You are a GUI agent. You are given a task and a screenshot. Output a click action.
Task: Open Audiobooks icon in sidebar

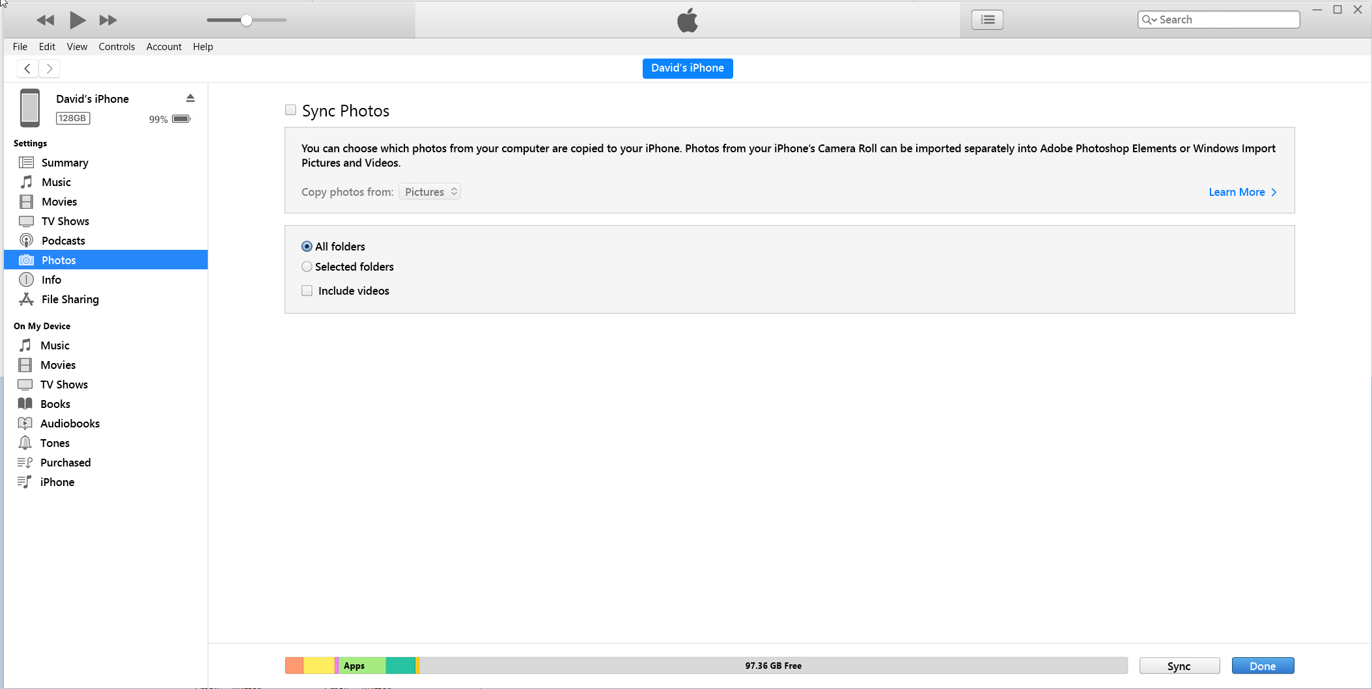click(x=25, y=424)
